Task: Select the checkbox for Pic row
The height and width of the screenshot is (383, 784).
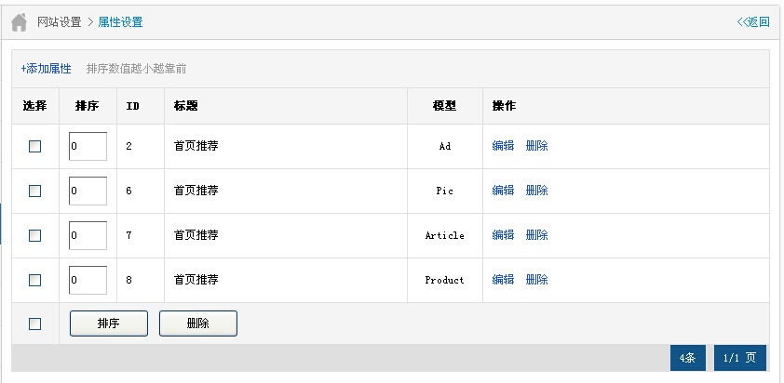Action: [35, 191]
